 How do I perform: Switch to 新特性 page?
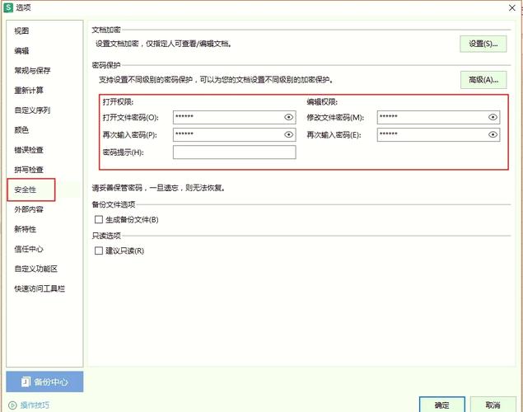tap(26, 229)
